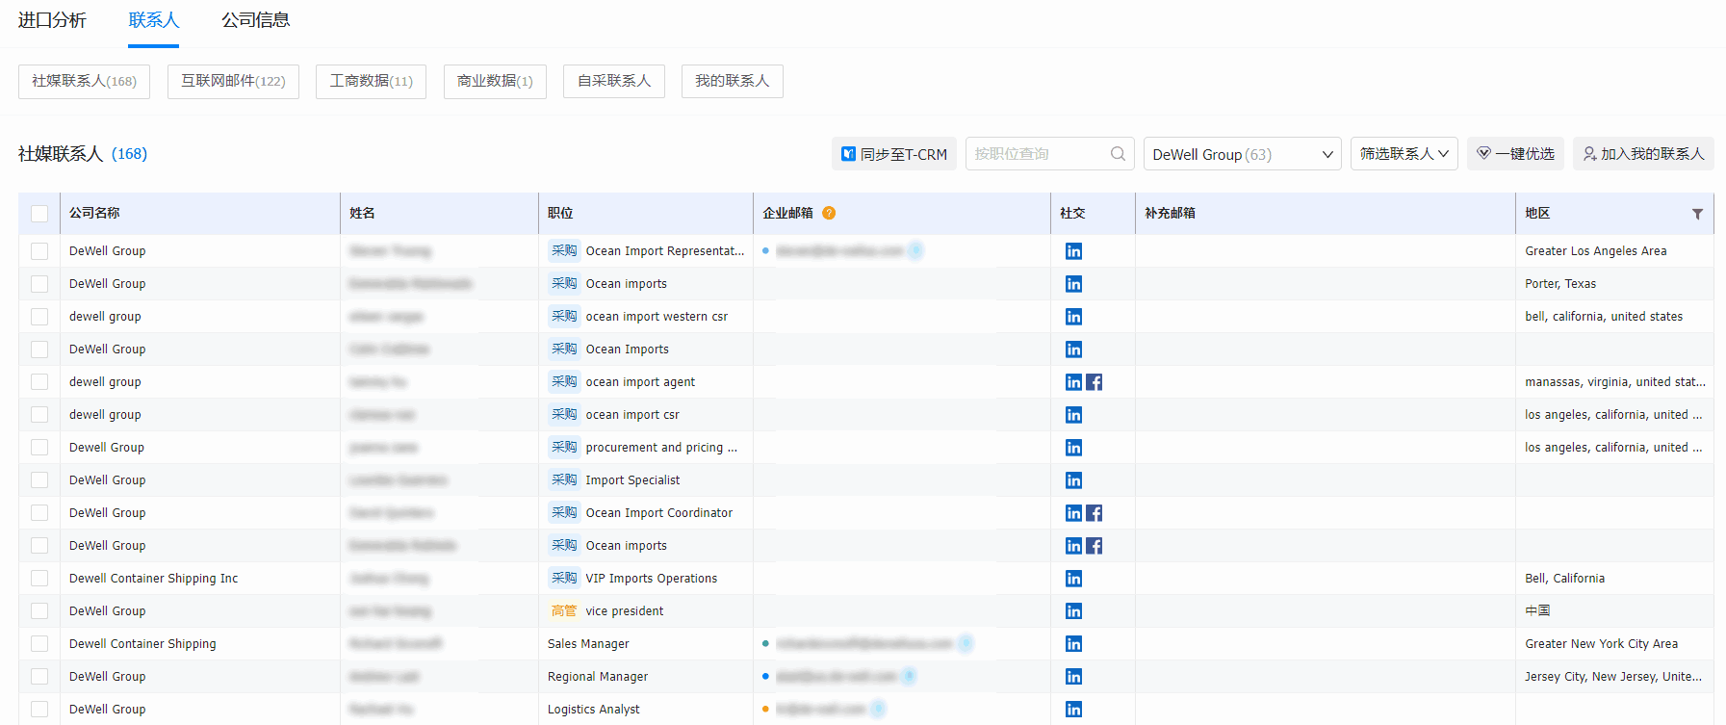Check the box for Dewell Container Shipping Inc
This screenshot has width=1726, height=725.
(39, 579)
